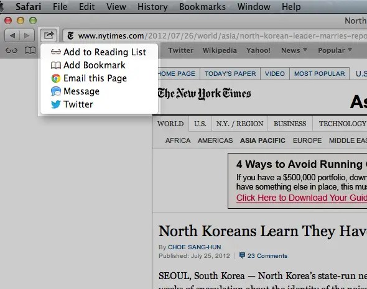Go back with the Back arrow button
The width and height of the screenshot is (367, 289).
(x=12, y=35)
